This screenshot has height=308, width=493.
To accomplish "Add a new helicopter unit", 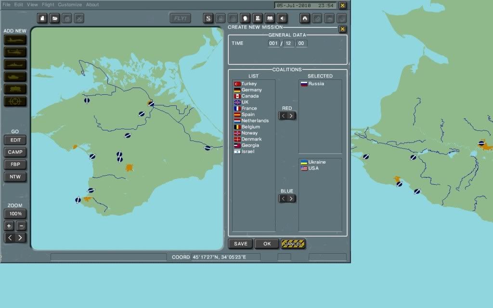I will point(14,52).
